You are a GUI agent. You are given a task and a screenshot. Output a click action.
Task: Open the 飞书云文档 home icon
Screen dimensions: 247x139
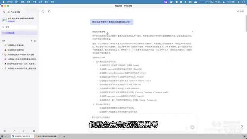coord(8,12)
